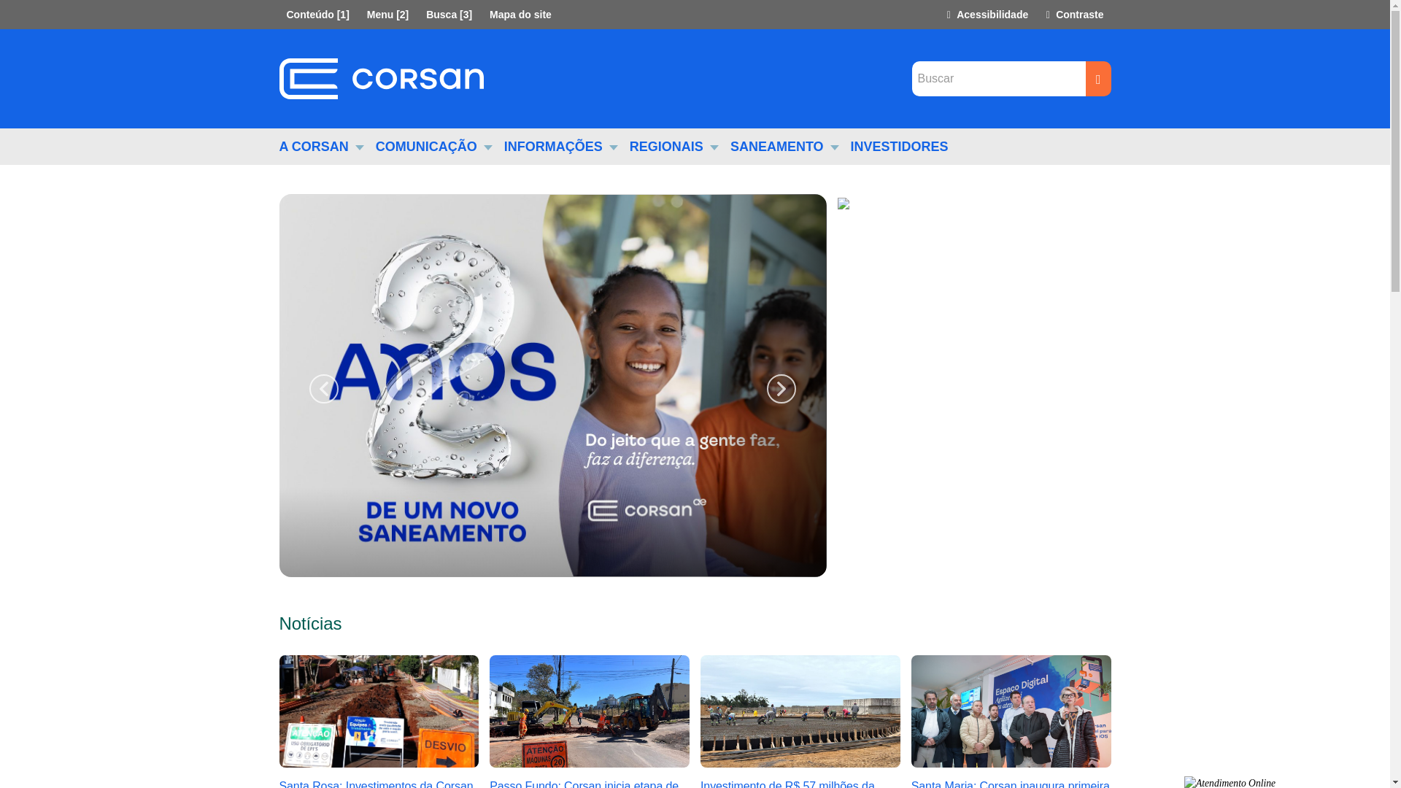Screen dimensions: 1401x788
Task: Click the Buscar search field
Action: [998, 79]
